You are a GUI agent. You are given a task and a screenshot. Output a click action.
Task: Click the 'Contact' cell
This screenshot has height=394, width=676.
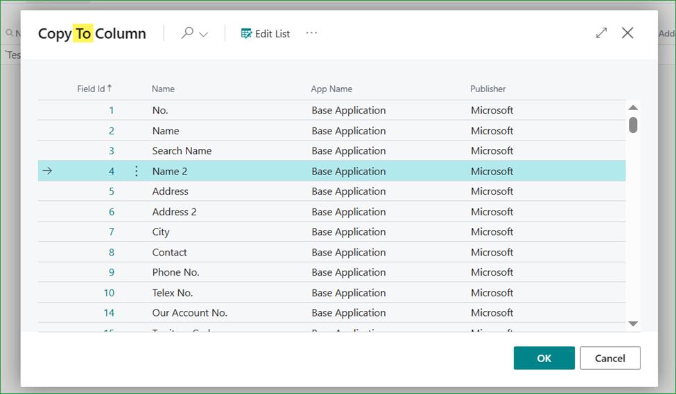click(169, 252)
